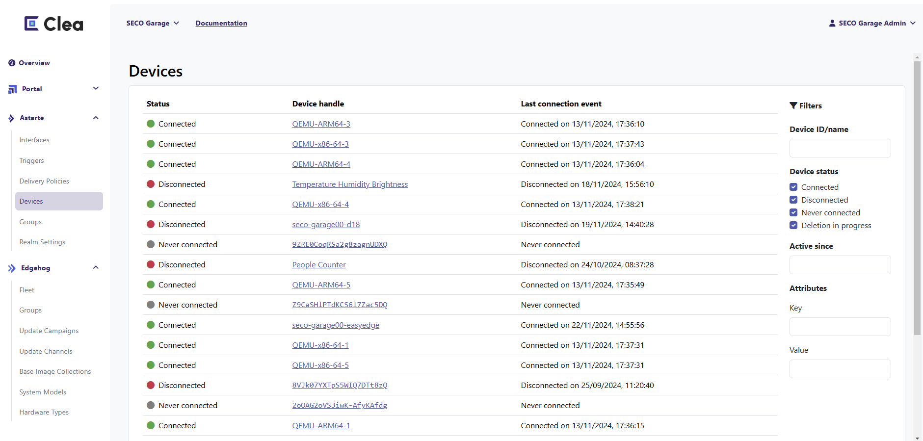Screen dimensions: 923x441
Task: Click the Overview dashboard icon
Action: [x=12, y=63]
